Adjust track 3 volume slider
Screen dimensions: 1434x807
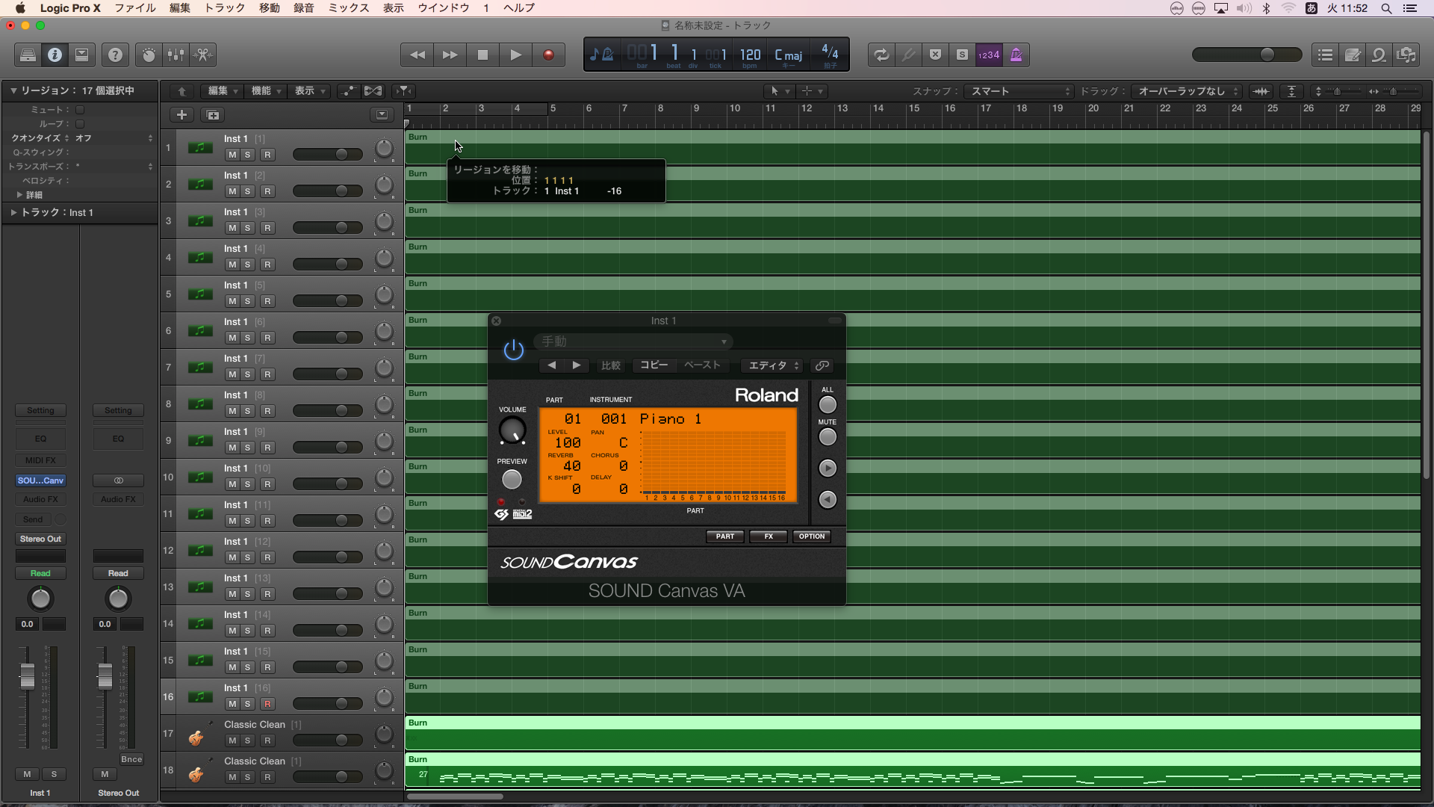(x=328, y=228)
